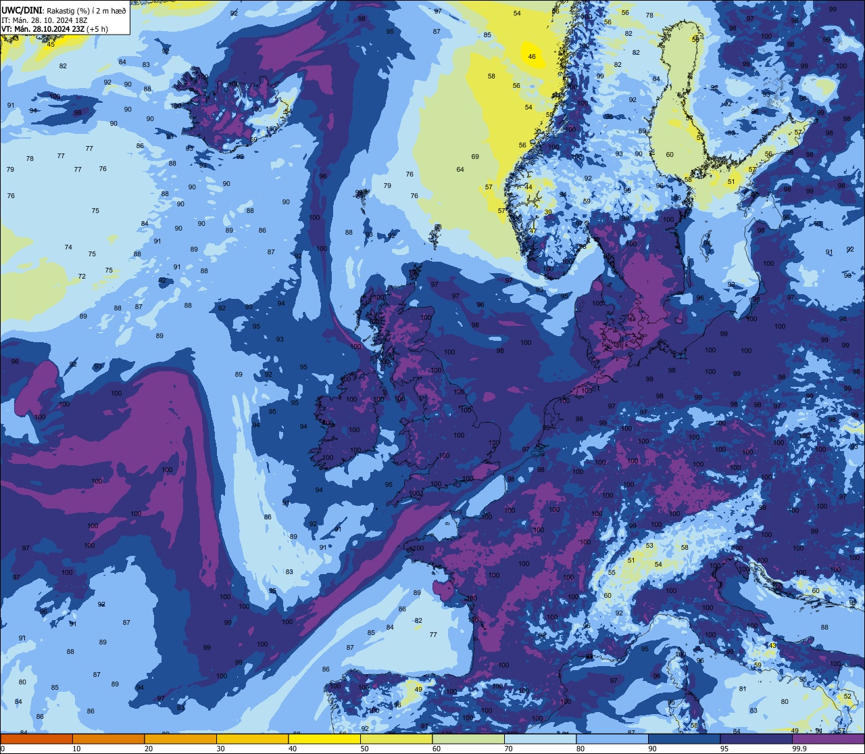This screenshot has height=754, width=865.
Task: Select the initialization time line 'IT: Mán. 28. 10. 2024 18Z'
Action: (x=44, y=20)
